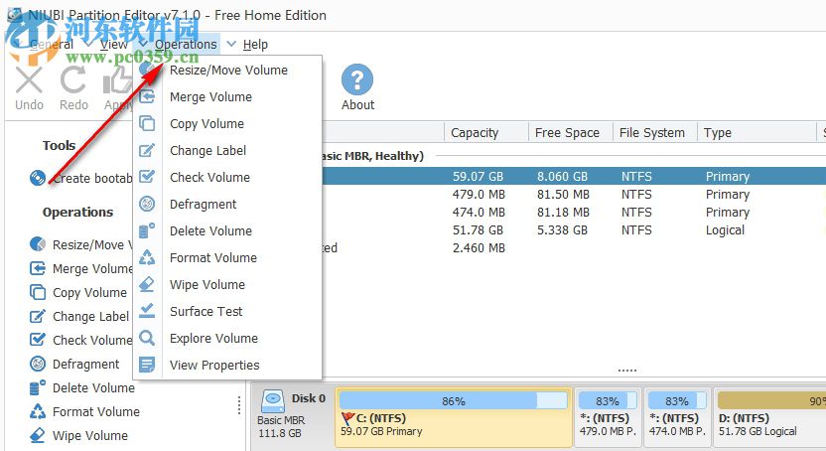Click Format Volume icon in dropdown menu
The width and height of the screenshot is (826, 451).
point(147,257)
